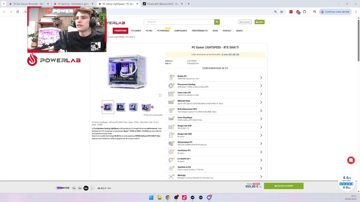Screen dimensions: 360x202
Task: Expand the Alimentation PC row arrow
Action: 261,144
